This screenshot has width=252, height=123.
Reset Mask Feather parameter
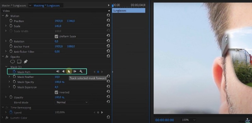108,76
